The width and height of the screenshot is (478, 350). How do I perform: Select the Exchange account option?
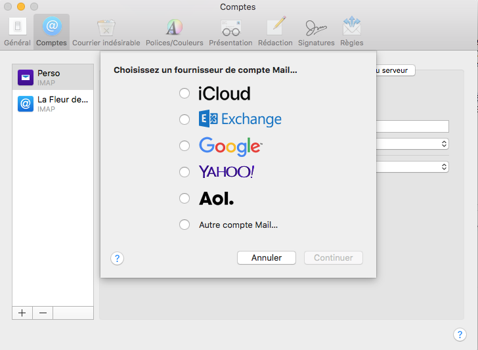point(185,119)
